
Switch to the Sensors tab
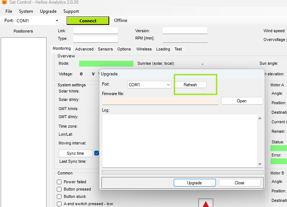pos(105,49)
